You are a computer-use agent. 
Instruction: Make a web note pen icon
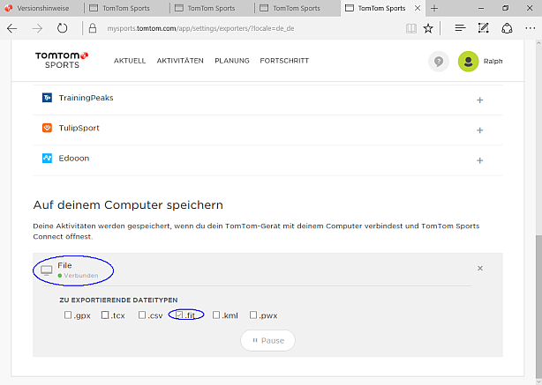[483, 28]
